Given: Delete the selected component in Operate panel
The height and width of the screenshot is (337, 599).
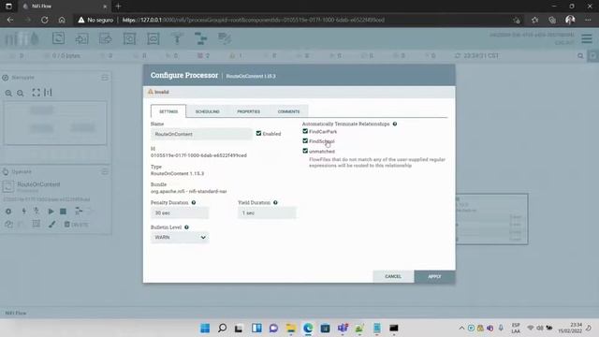Looking at the screenshot, I should pos(77,225).
